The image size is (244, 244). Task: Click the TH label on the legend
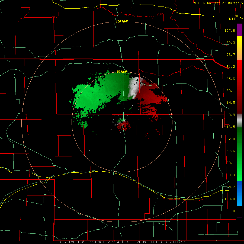pyautogui.click(x=233, y=211)
